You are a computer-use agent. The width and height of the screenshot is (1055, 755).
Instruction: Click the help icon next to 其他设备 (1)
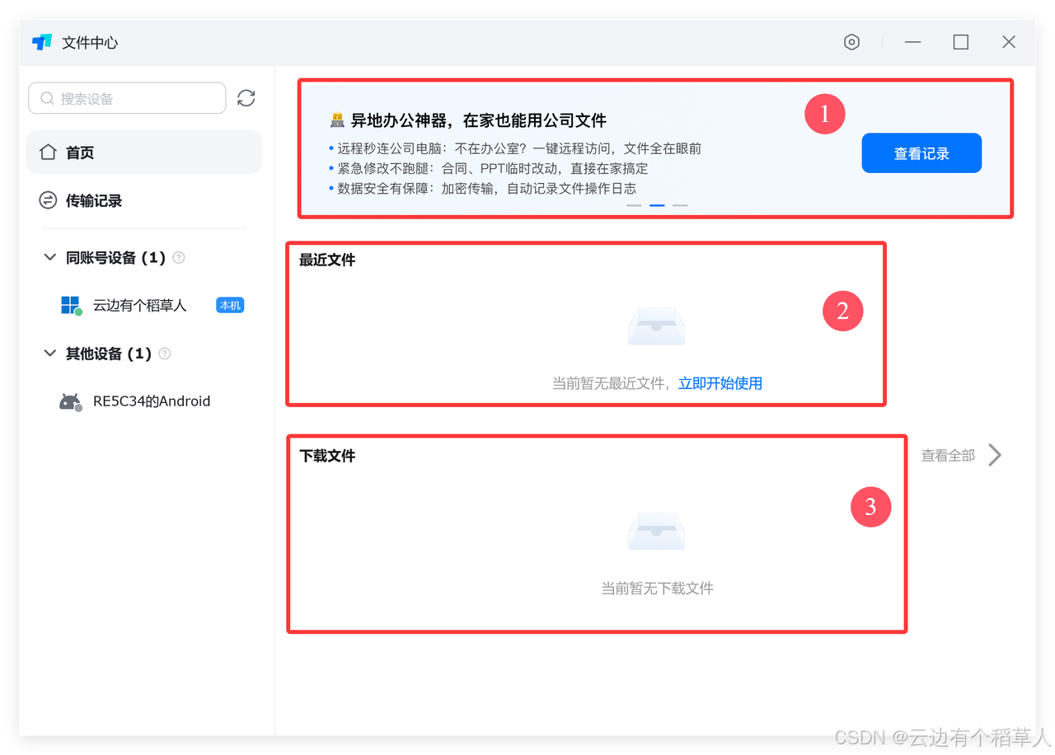pyautogui.click(x=165, y=354)
